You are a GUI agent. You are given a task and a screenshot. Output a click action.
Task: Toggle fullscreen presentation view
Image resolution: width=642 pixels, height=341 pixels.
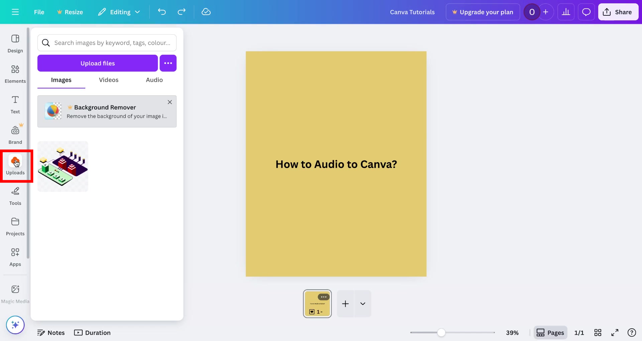click(615, 332)
